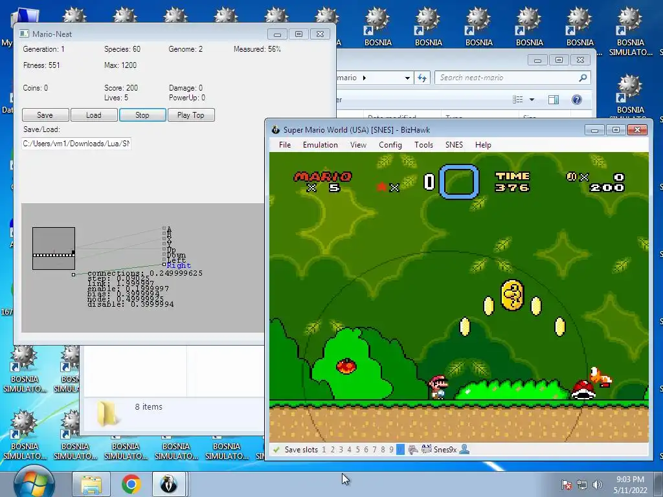Open Windows Explorer from the taskbar

pyautogui.click(x=91, y=484)
